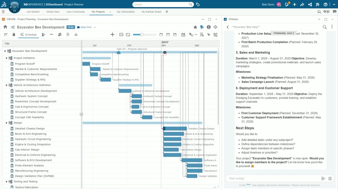
Task: Click the calendar with clock icon
Action: [183, 35]
